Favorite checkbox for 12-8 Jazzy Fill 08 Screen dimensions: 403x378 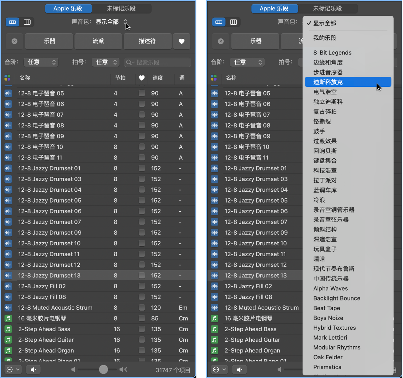142,297
